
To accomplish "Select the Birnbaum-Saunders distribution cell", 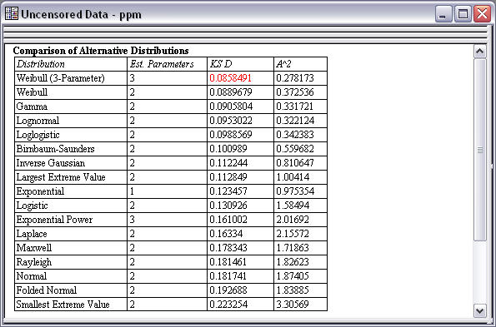I will [x=71, y=149].
